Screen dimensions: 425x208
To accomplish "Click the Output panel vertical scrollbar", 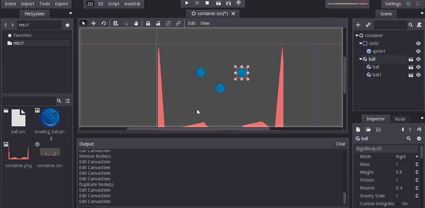I will point(345,198).
